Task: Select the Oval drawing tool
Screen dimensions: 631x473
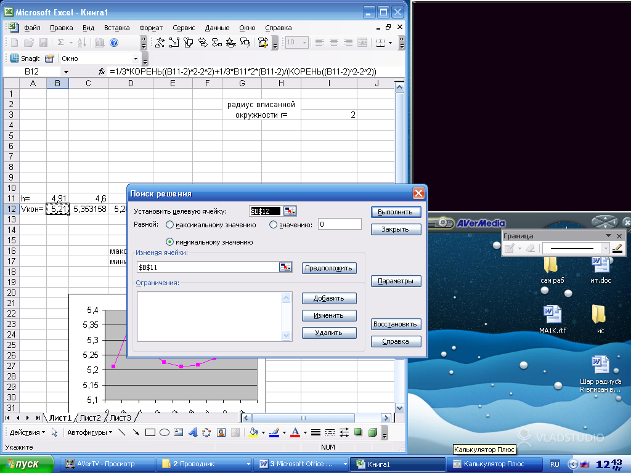Action: point(165,432)
